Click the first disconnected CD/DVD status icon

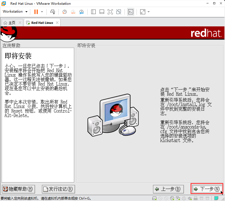[160, 198]
